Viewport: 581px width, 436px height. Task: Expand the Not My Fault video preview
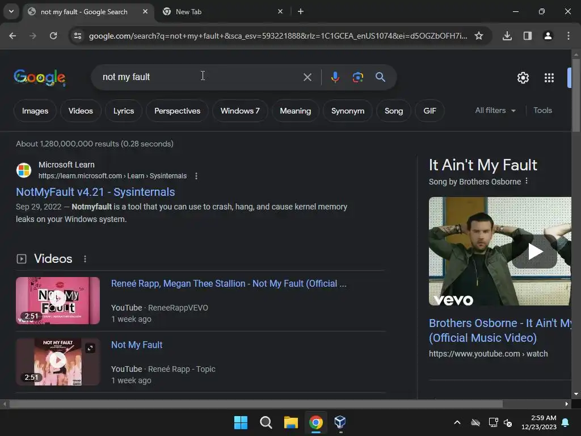(x=90, y=348)
